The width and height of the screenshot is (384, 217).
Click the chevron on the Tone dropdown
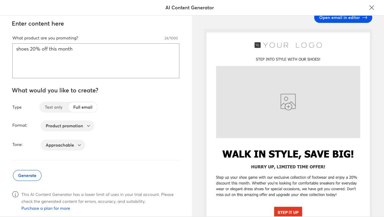coord(79,145)
